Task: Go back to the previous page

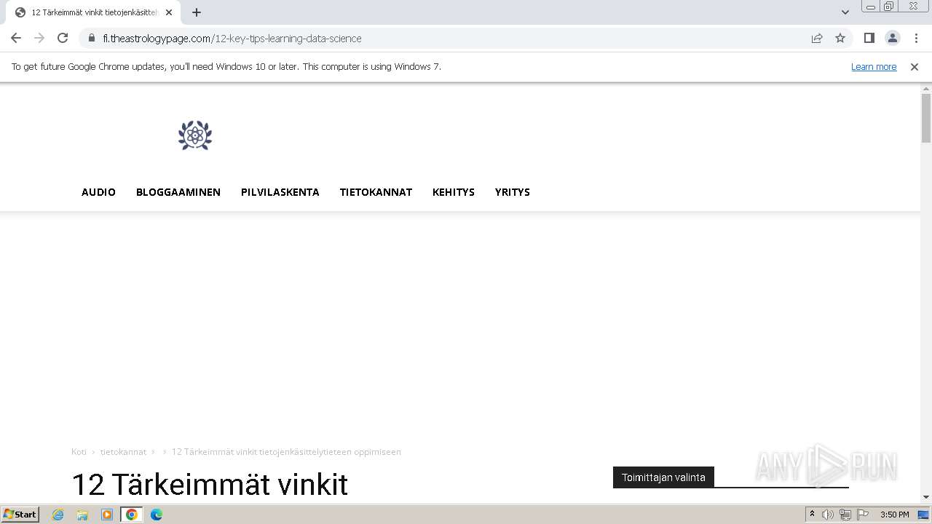Action: click(16, 38)
